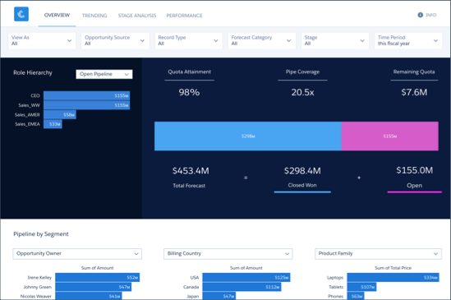Click the Quota Attainment label
This screenshot has width=451, height=300.
[189, 72]
